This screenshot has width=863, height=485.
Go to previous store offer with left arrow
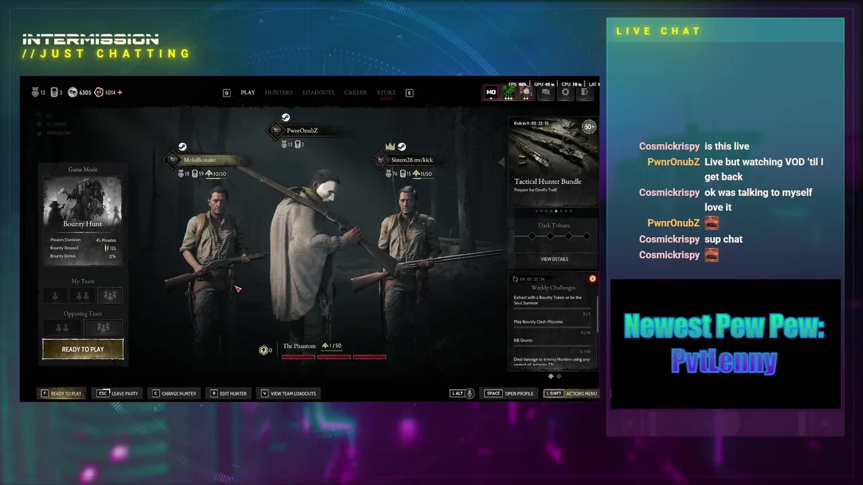[501, 162]
